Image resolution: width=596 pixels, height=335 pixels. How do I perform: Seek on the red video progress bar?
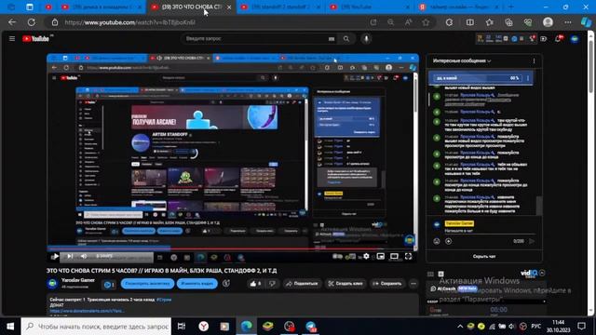232,248
